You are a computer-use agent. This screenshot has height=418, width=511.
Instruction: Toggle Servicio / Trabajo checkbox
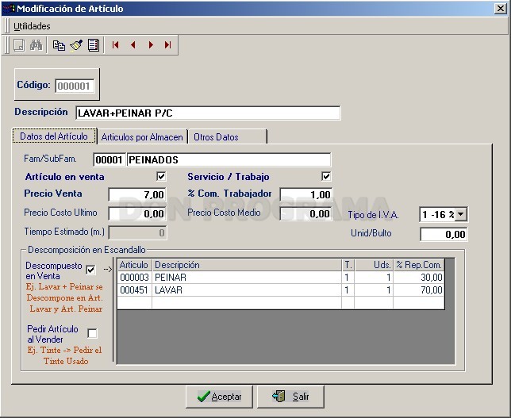tap(326, 176)
